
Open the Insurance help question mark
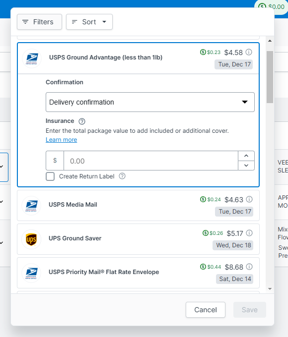pyautogui.click(x=82, y=121)
